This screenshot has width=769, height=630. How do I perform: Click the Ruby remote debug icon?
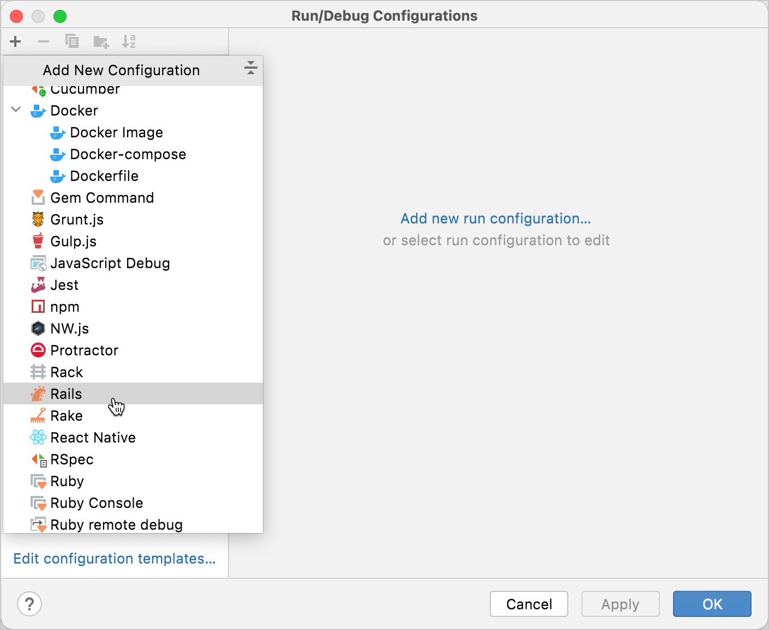click(x=38, y=525)
